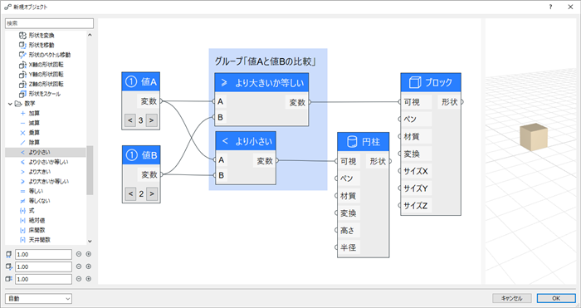The height and width of the screenshot is (308, 581).
Task: Click the number icon on 値A node
Action: click(x=131, y=82)
